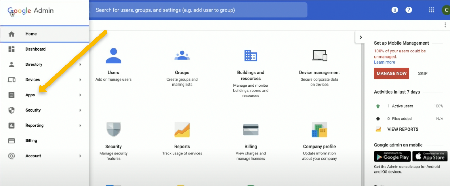The width and height of the screenshot is (450, 186).
Task: Click the View Reports chart icon
Action: pyautogui.click(x=378, y=129)
